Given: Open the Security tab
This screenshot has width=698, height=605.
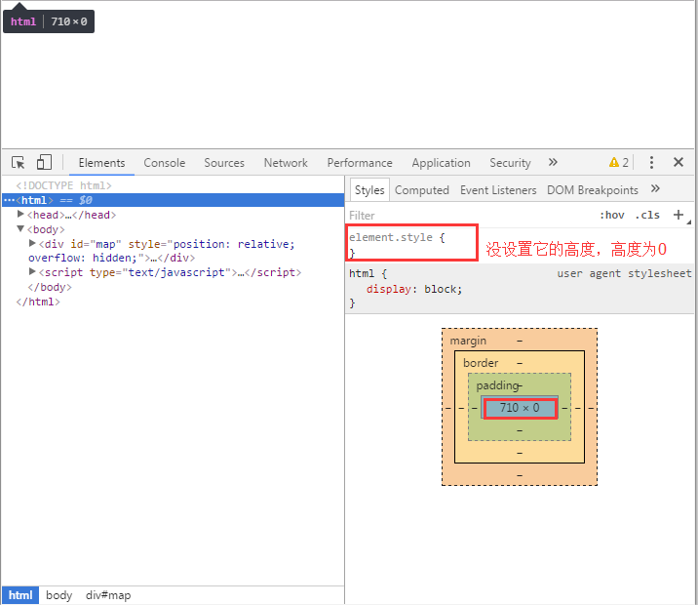Looking at the screenshot, I should (x=510, y=163).
